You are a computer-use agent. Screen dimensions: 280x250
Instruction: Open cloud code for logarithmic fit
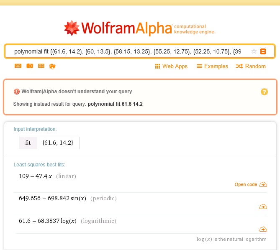click(263, 229)
